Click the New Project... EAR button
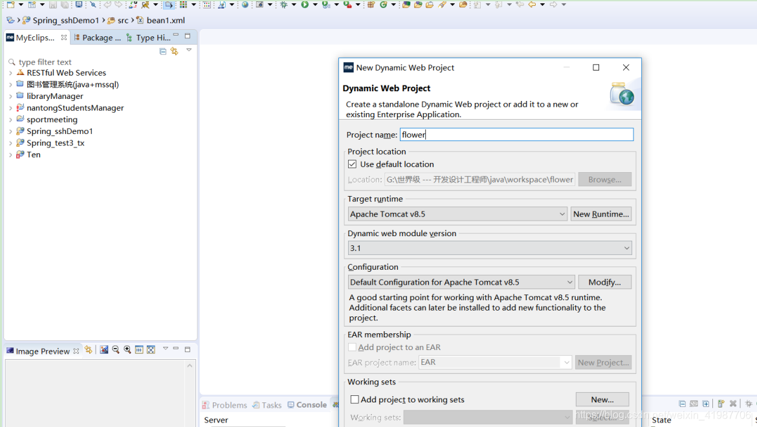The height and width of the screenshot is (427, 757). tap(603, 362)
